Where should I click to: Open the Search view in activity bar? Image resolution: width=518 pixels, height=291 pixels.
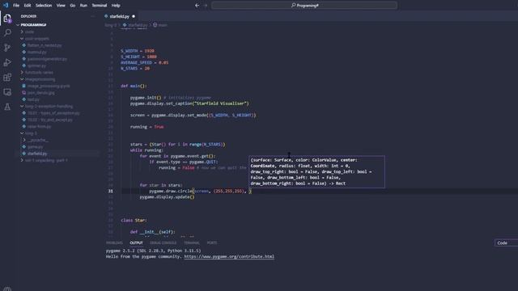(x=7, y=32)
